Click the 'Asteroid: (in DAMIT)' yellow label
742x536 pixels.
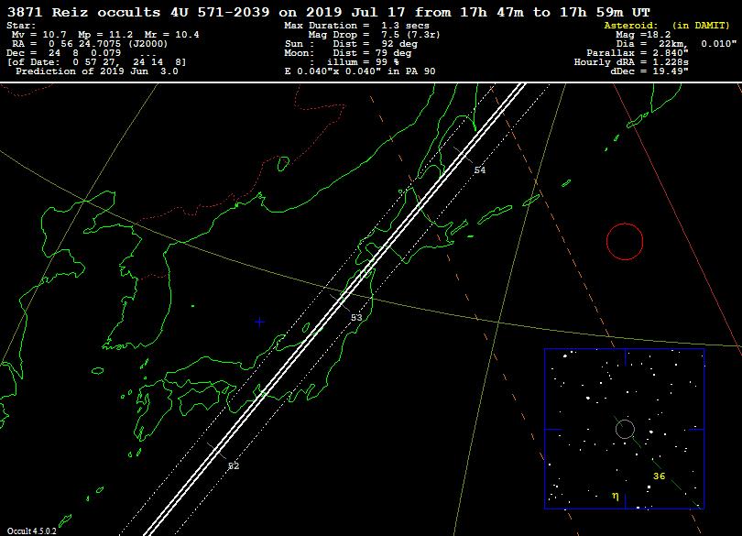[x=667, y=26]
